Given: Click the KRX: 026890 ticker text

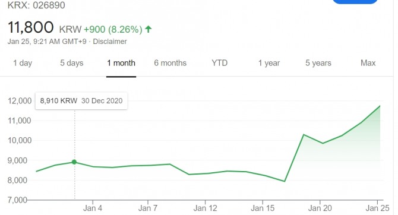Looking at the screenshot, I should [36, 5].
